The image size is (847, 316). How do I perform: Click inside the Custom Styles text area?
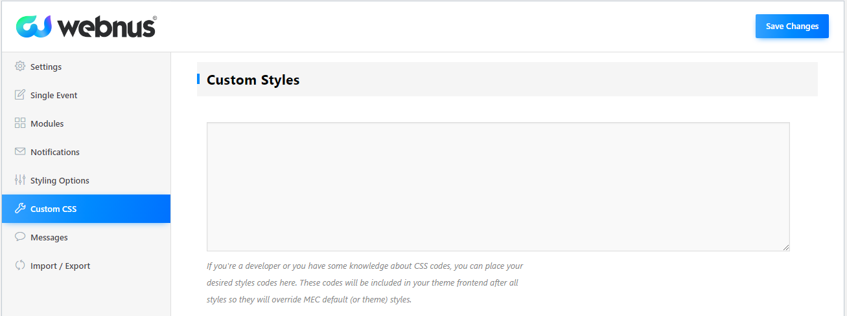[498, 186]
